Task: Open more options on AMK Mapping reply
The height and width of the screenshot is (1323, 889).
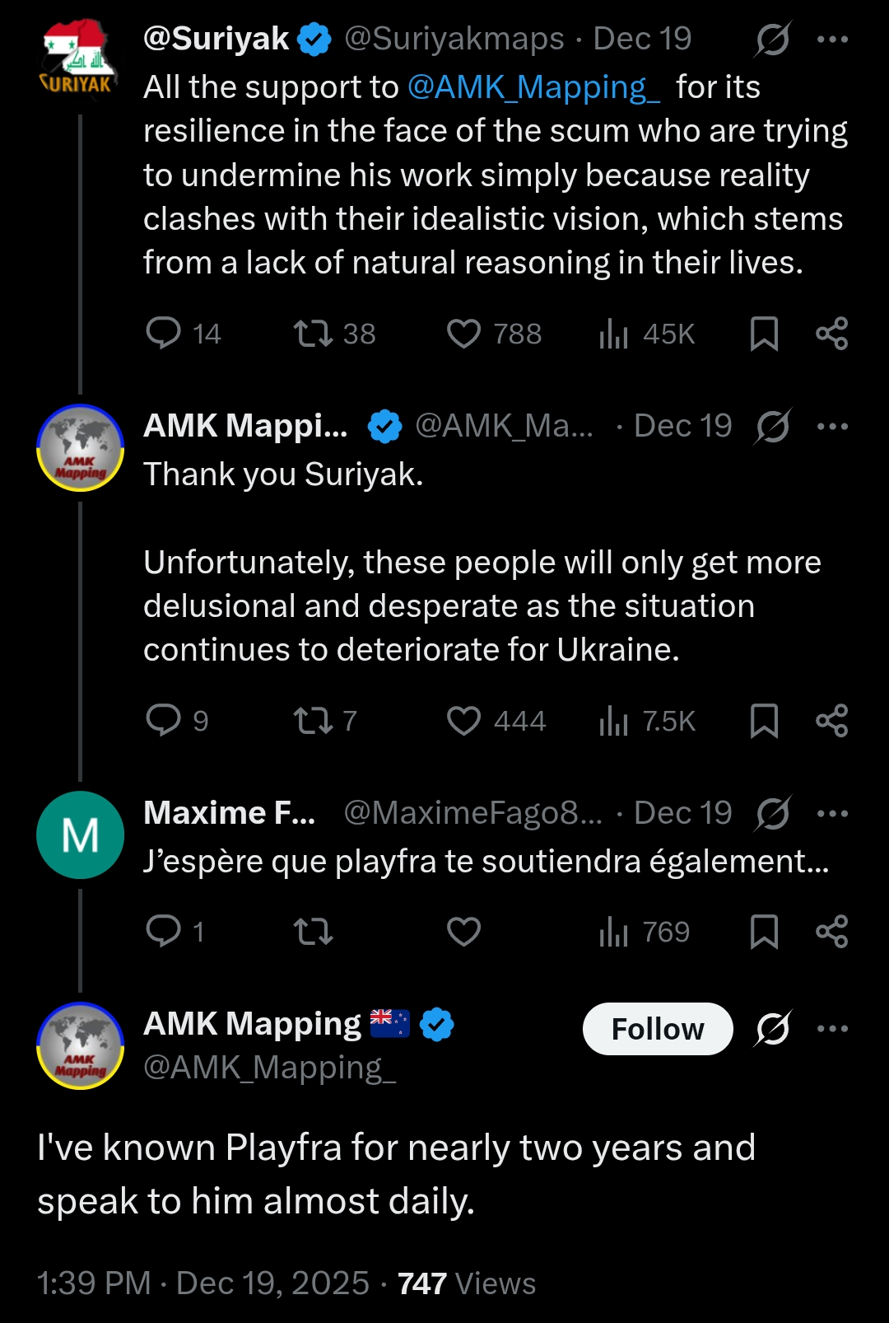Action: (832, 426)
